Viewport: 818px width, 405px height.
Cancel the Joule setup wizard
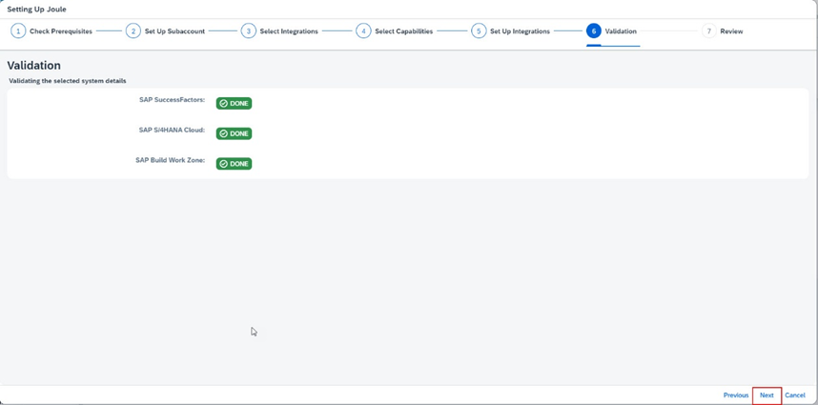pos(795,395)
